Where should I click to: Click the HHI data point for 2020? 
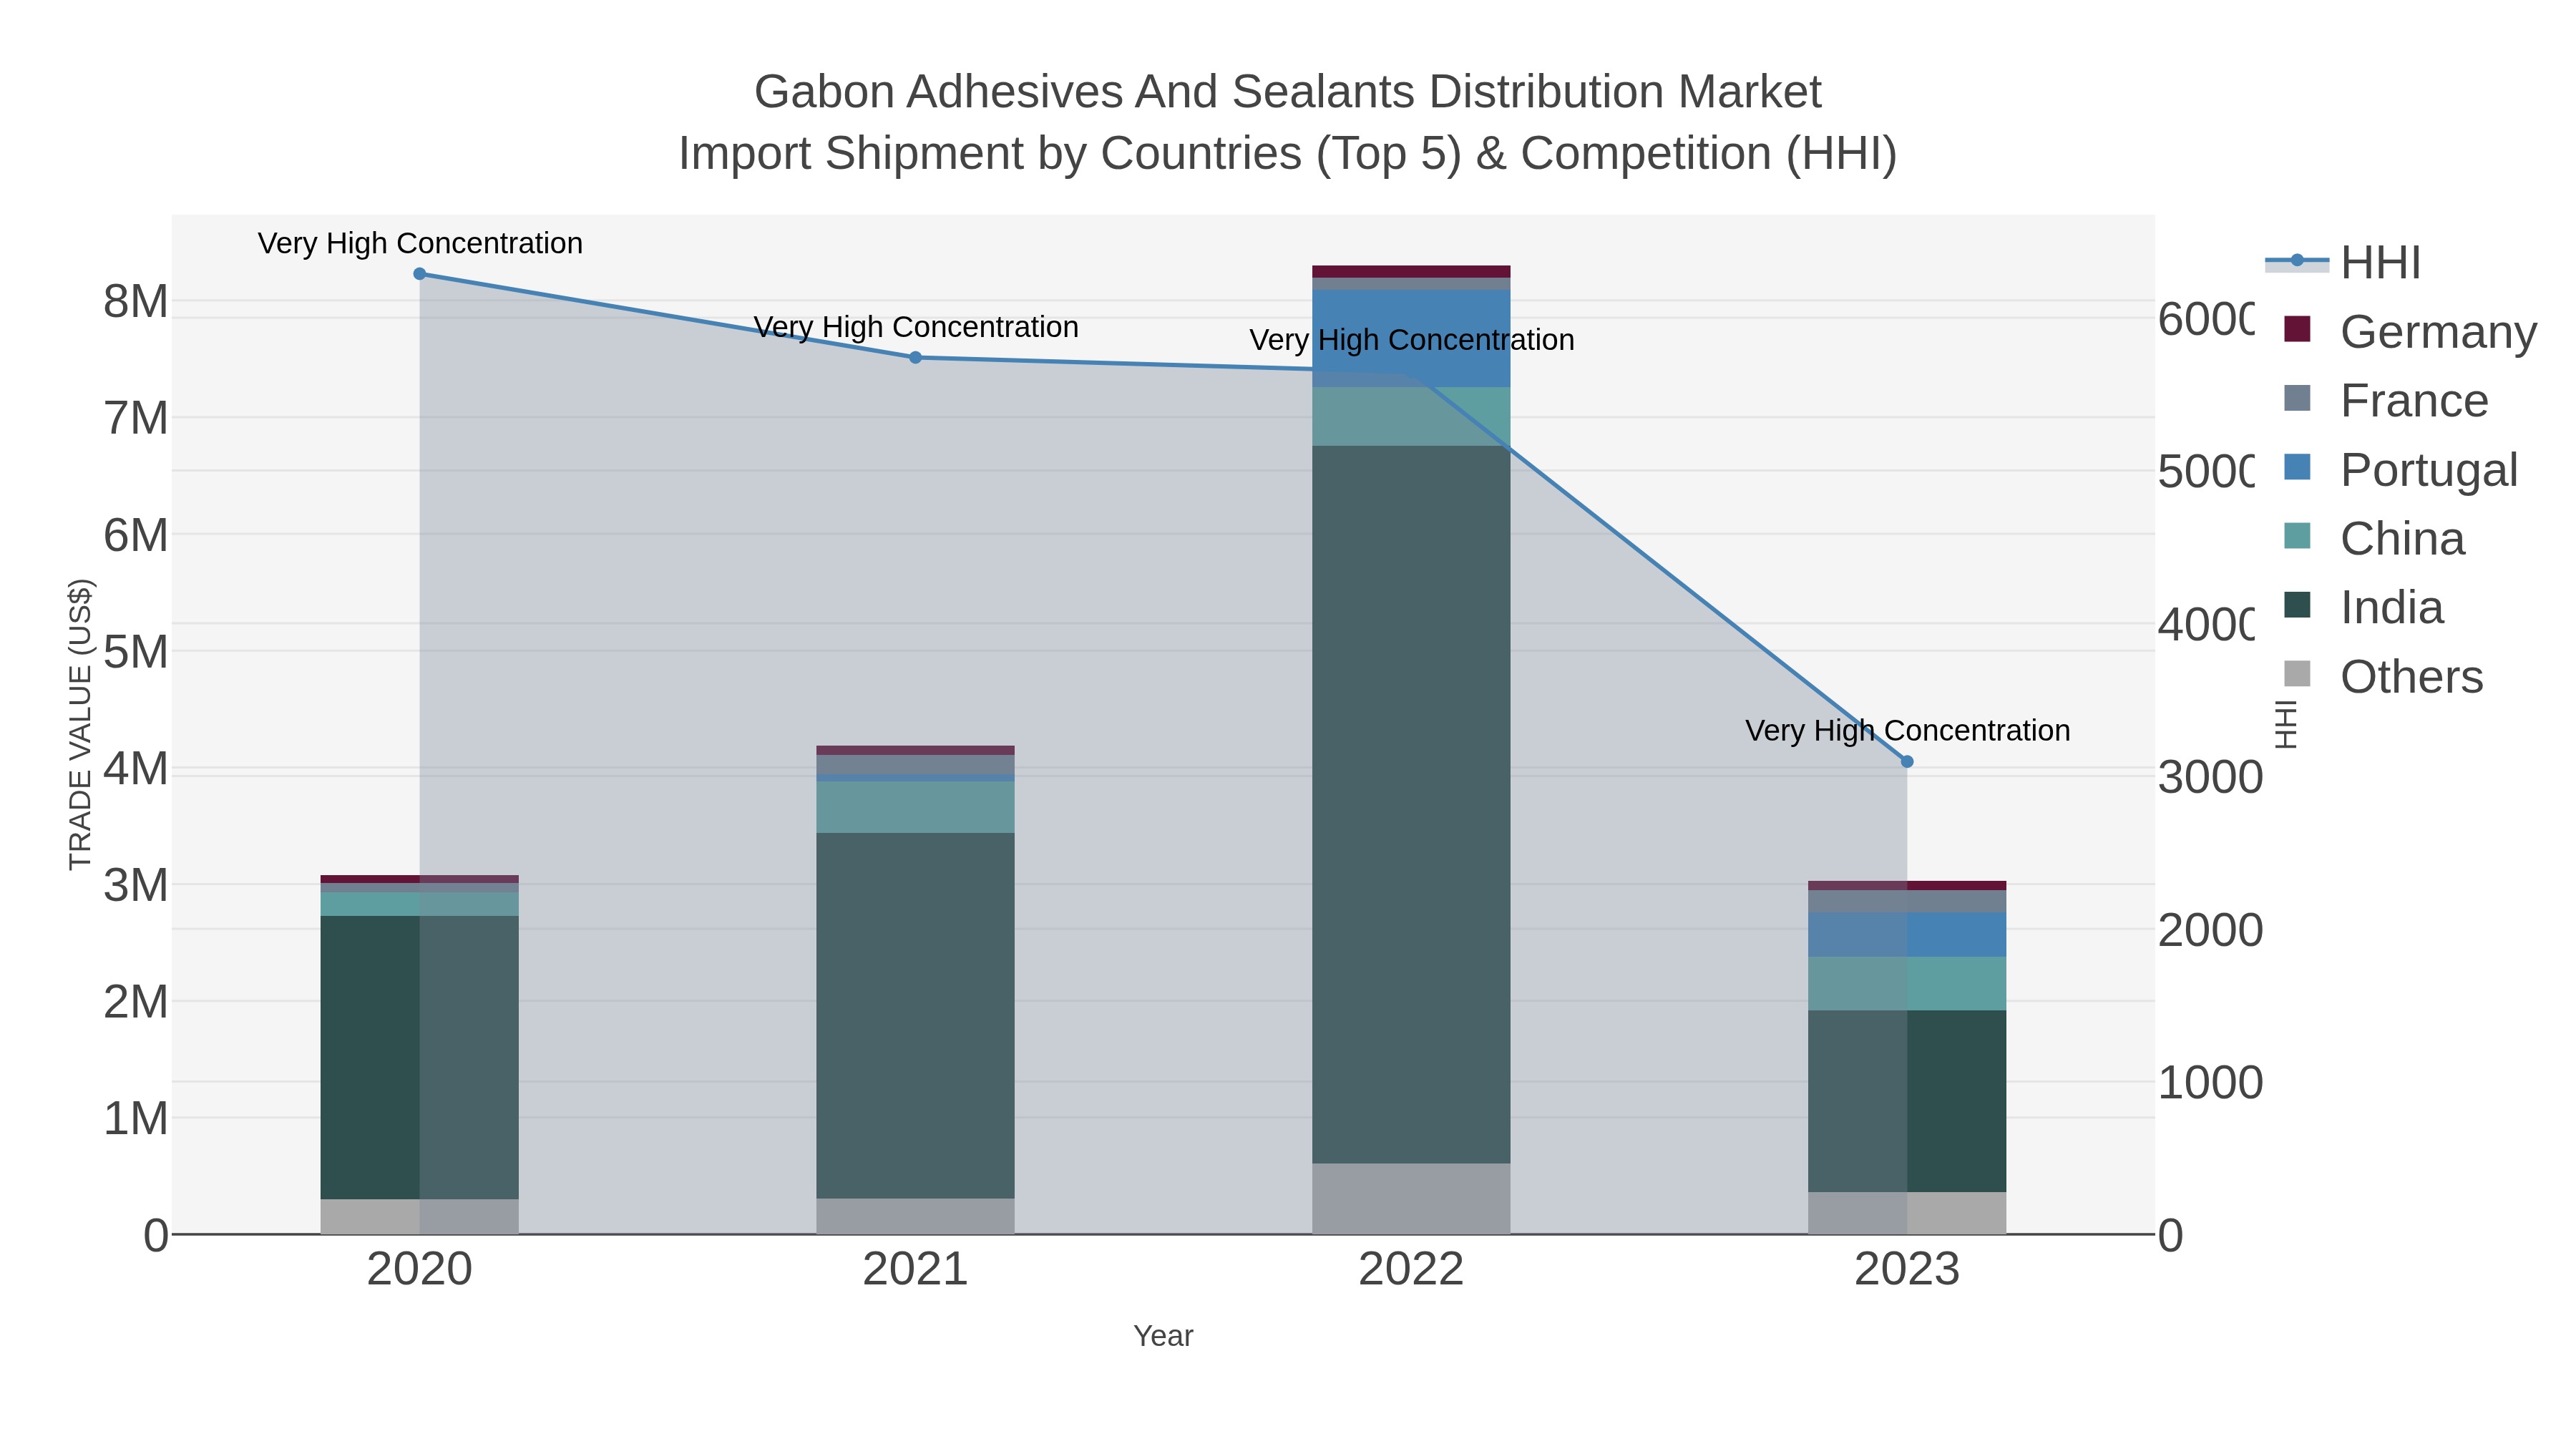click(x=420, y=274)
